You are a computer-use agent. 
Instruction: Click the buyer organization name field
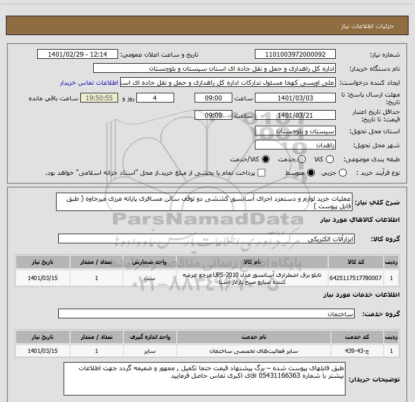[x=215, y=69]
